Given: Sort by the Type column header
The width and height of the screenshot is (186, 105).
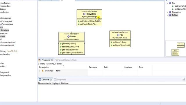Looking at the screenshot, I should (141, 67).
